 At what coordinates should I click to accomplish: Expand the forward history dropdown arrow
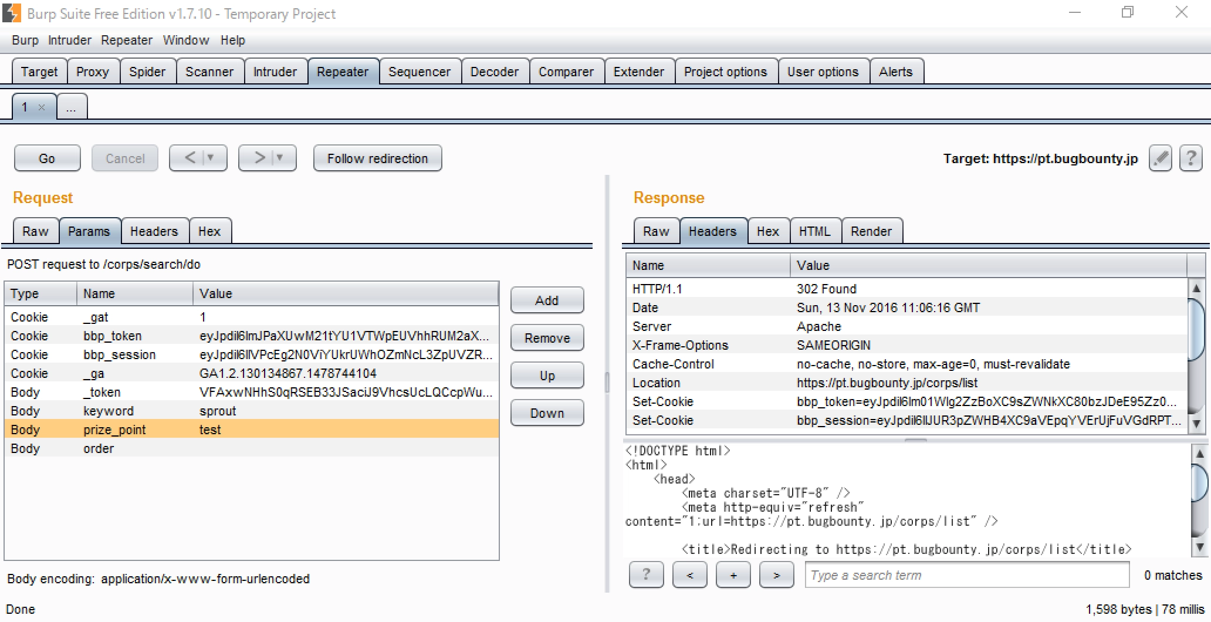[x=280, y=158]
